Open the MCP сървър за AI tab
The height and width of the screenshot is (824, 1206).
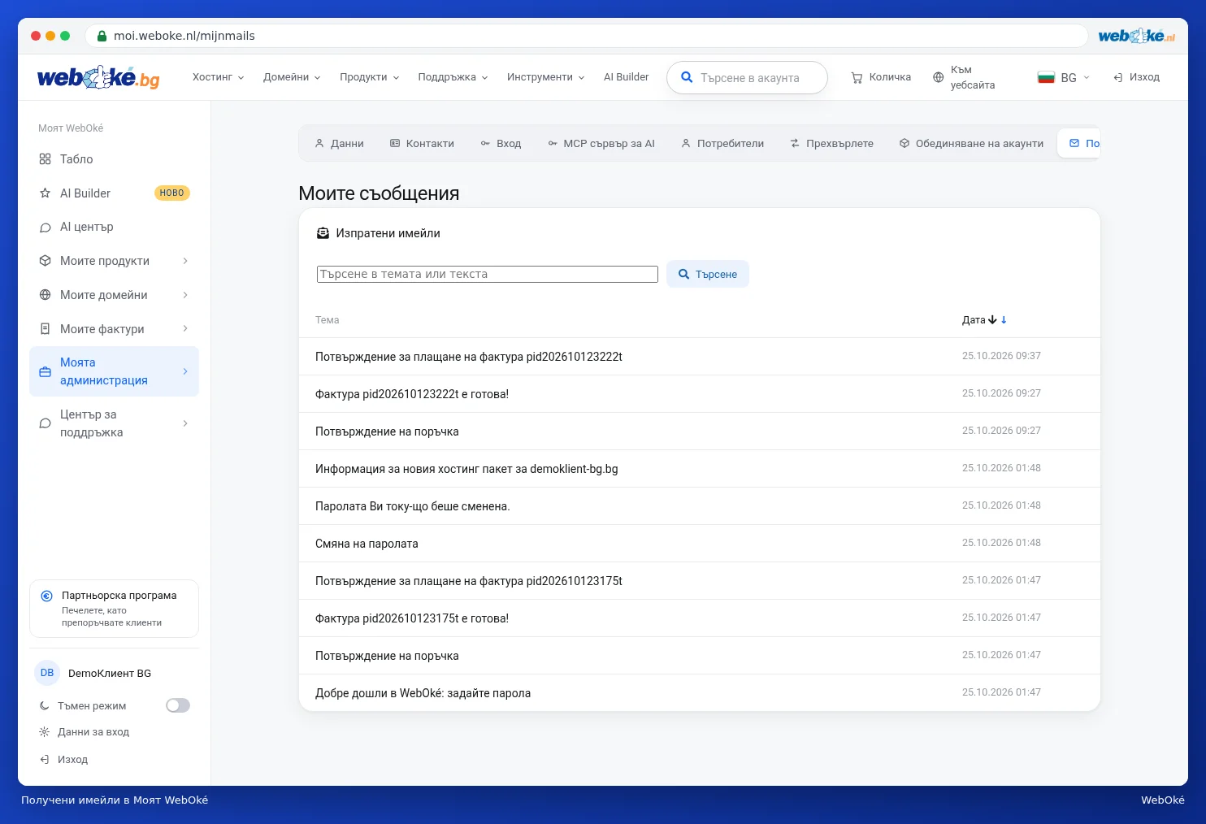601,143
